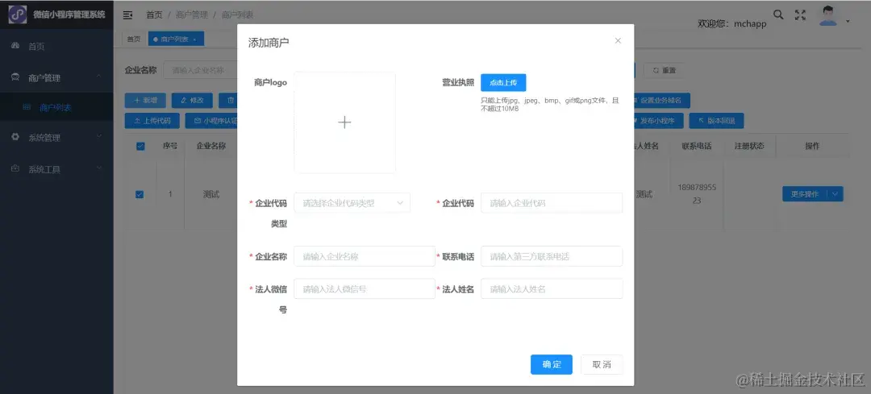Click the 上传代码 button

click(152, 120)
